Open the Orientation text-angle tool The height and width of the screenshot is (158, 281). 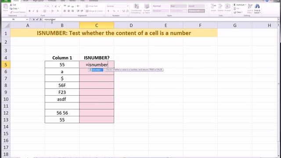78,6
